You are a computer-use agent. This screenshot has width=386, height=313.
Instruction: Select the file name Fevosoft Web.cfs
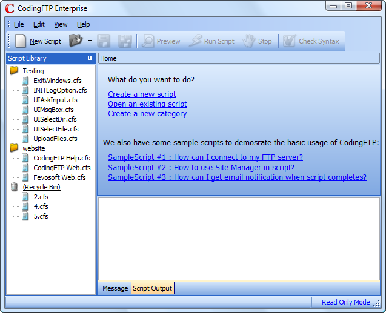[59, 177]
